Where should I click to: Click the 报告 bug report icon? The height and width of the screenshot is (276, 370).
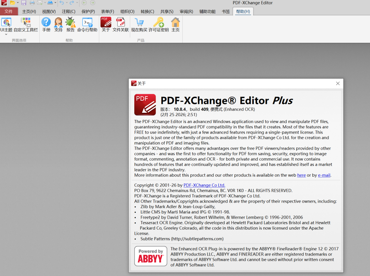click(71, 25)
